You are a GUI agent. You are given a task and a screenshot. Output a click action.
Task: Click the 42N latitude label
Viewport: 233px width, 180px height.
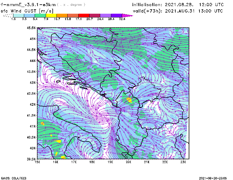tap(33, 104)
